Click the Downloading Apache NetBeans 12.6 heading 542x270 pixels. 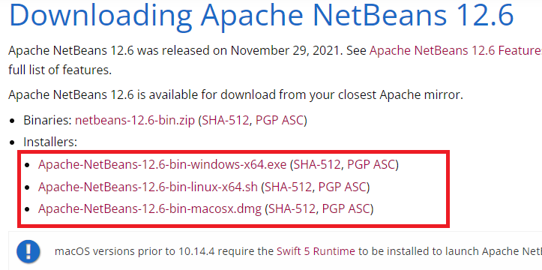(x=262, y=14)
